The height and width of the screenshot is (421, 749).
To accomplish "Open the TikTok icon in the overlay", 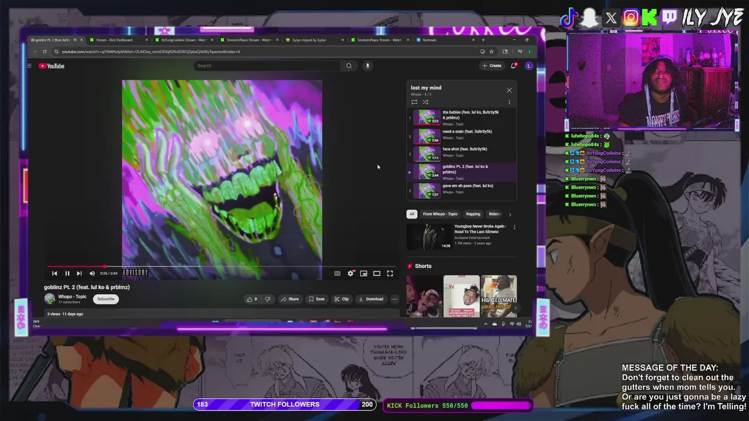I will coord(569,18).
